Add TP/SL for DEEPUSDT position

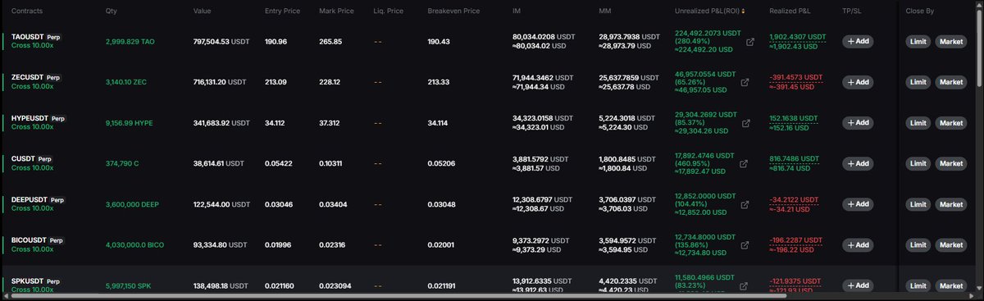point(858,204)
